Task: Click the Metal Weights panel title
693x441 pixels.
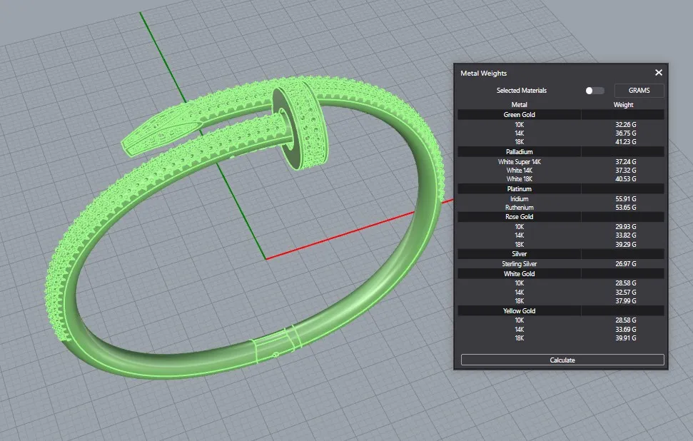Action: pos(483,73)
